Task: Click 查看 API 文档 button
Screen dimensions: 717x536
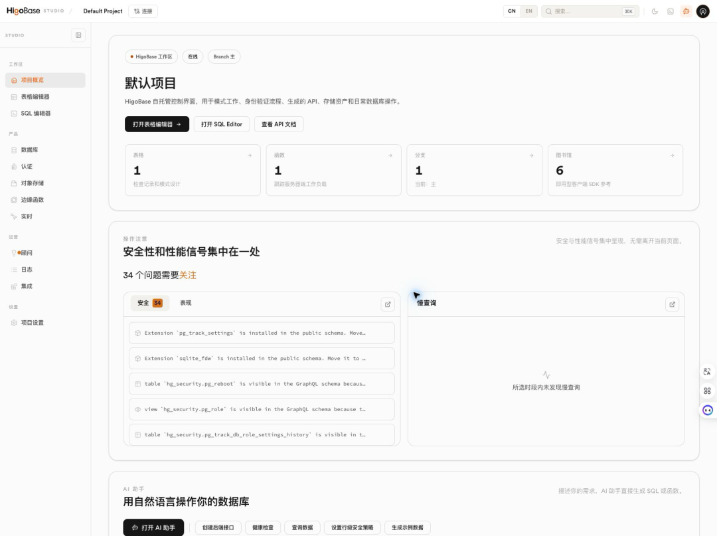Action: coord(279,124)
